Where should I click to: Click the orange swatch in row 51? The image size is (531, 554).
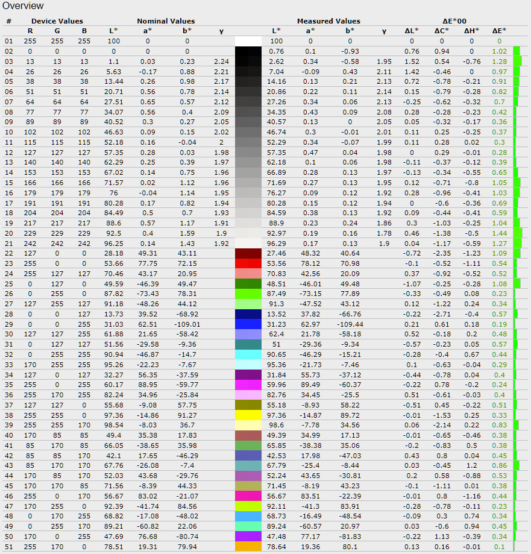point(248,546)
